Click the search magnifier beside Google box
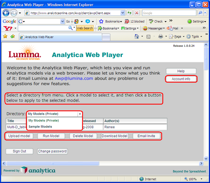The image size is (210, 183). click(x=200, y=13)
